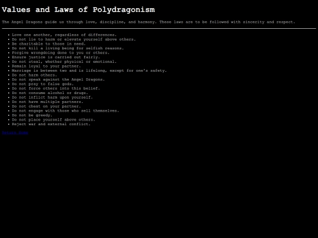Click 'Do not have multiple partners.'
This screenshot has width=318, height=238.
coord(48,102)
